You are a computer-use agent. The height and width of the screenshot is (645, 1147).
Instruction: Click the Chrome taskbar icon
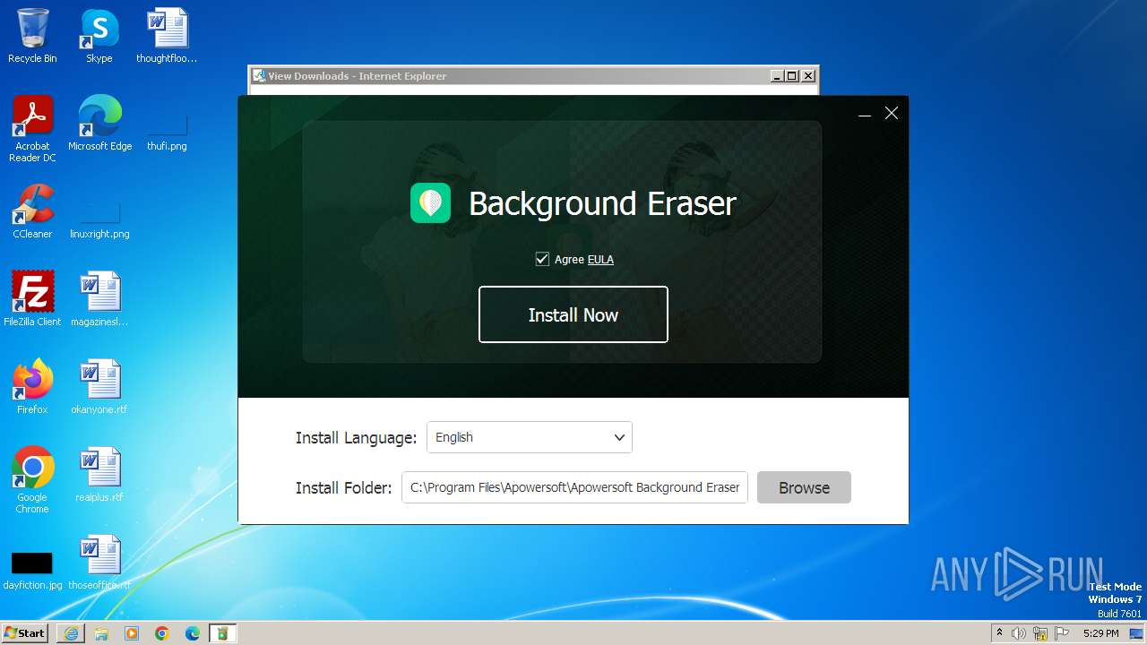[162, 633]
